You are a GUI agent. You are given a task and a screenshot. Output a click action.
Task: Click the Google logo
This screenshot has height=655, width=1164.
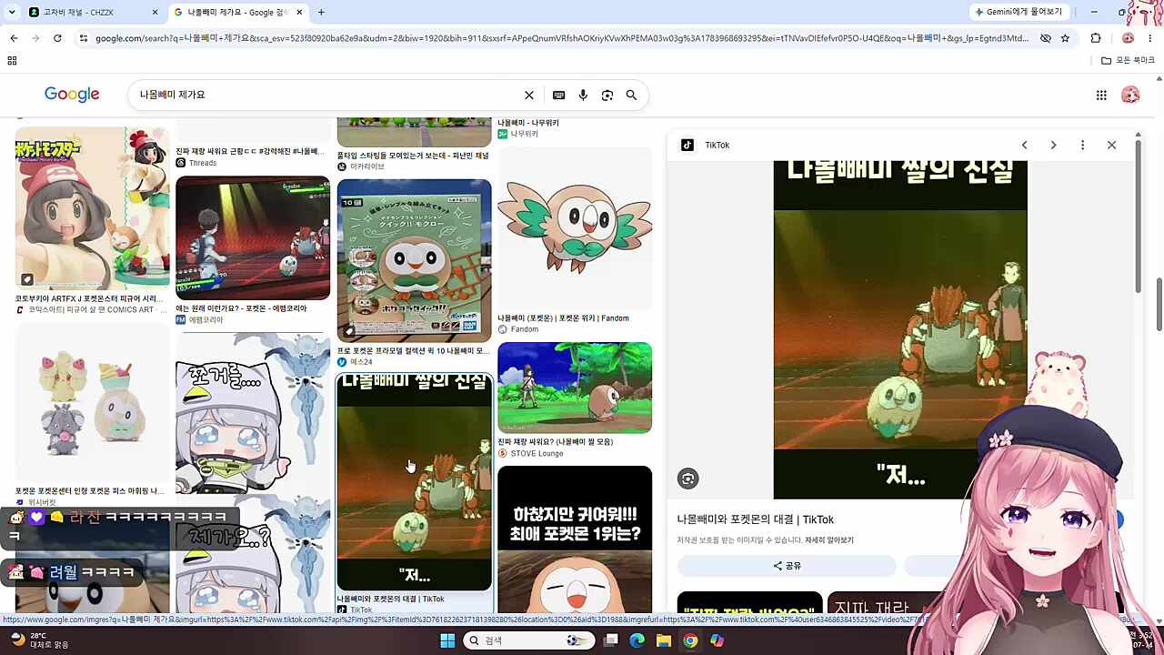(72, 95)
